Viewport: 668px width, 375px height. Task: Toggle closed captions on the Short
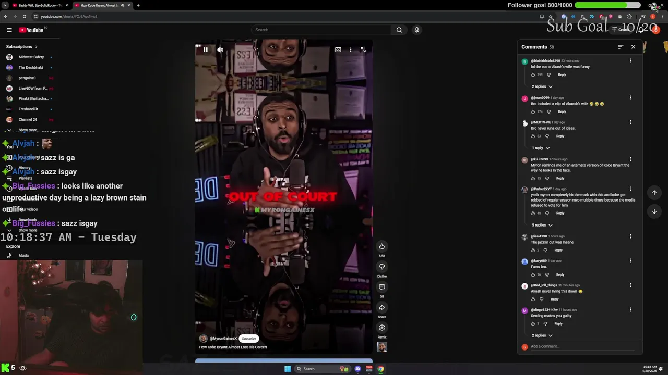[x=338, y=50]
